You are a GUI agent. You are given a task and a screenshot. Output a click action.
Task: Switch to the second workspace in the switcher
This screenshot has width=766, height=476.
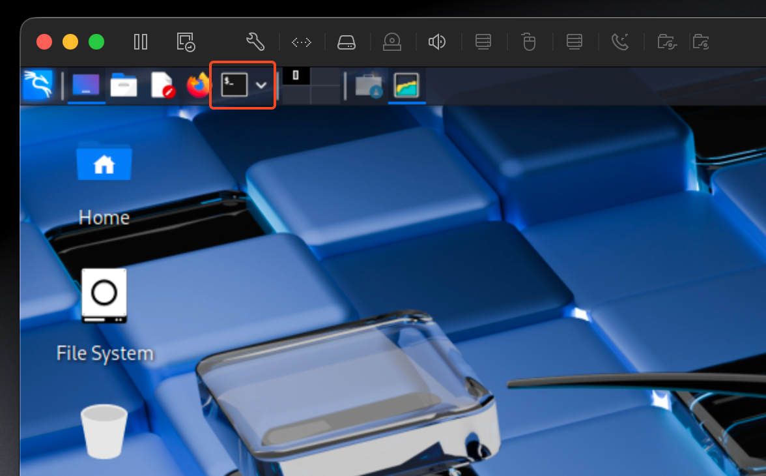click(326, 77)
